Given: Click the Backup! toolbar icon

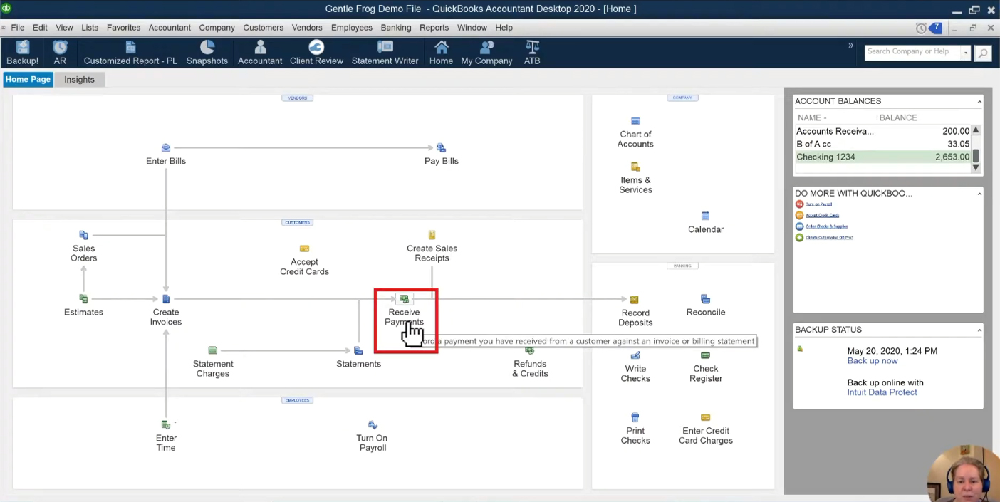Looking at the screenshot, I should pos(22,53).
